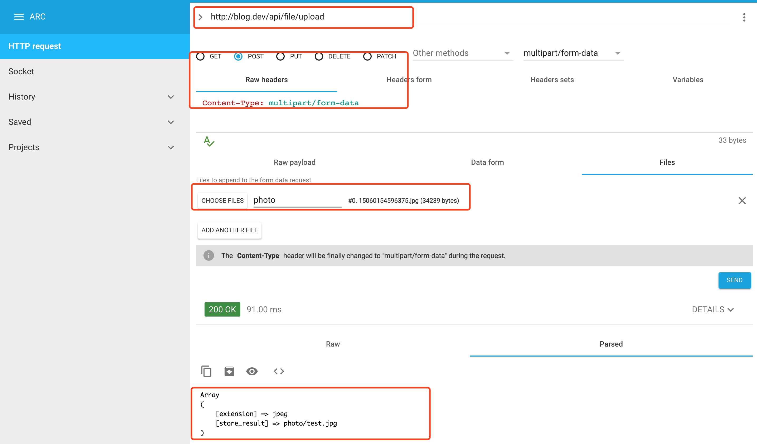Click the ARC app title
Image resolution: width=757 pixels, height=444 pixels.
37,17
